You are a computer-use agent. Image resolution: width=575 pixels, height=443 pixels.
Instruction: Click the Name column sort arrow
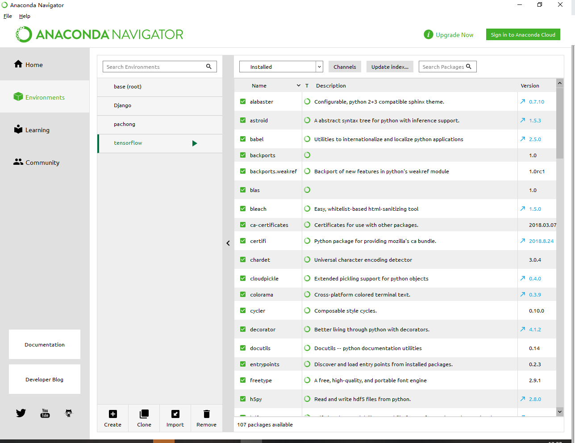coord(299,85)
